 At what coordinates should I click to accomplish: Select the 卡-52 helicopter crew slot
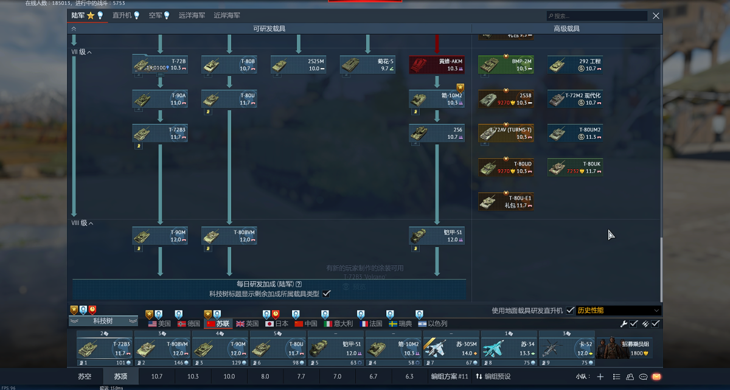pos(566,349)
